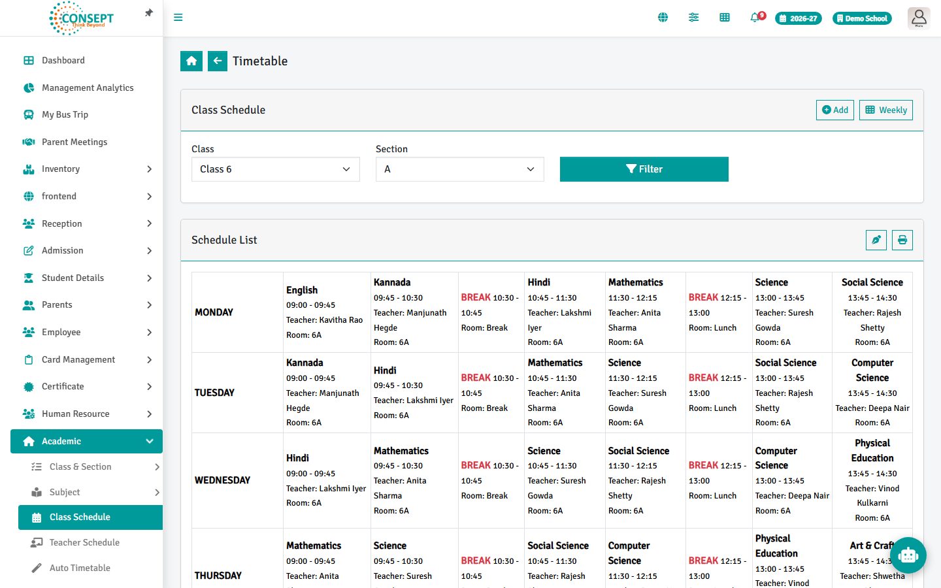Click the 2026-27 academic year badge
This screenshot has height=588, width=941.
[799, 18]
